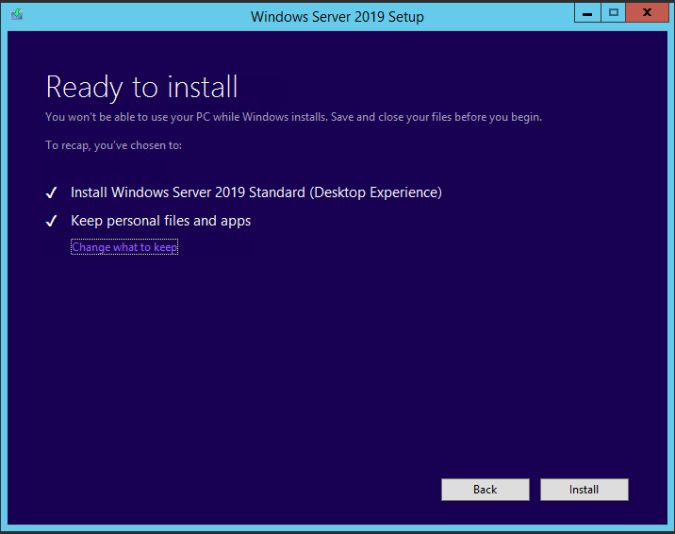
Task: Maximize the Setup window
Action: tap(614, 13)
